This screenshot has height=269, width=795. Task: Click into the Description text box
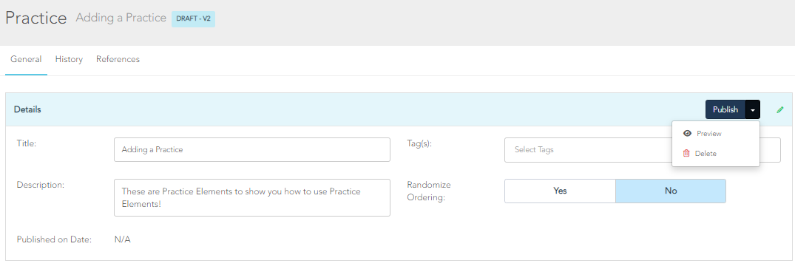tap(252, 197)
